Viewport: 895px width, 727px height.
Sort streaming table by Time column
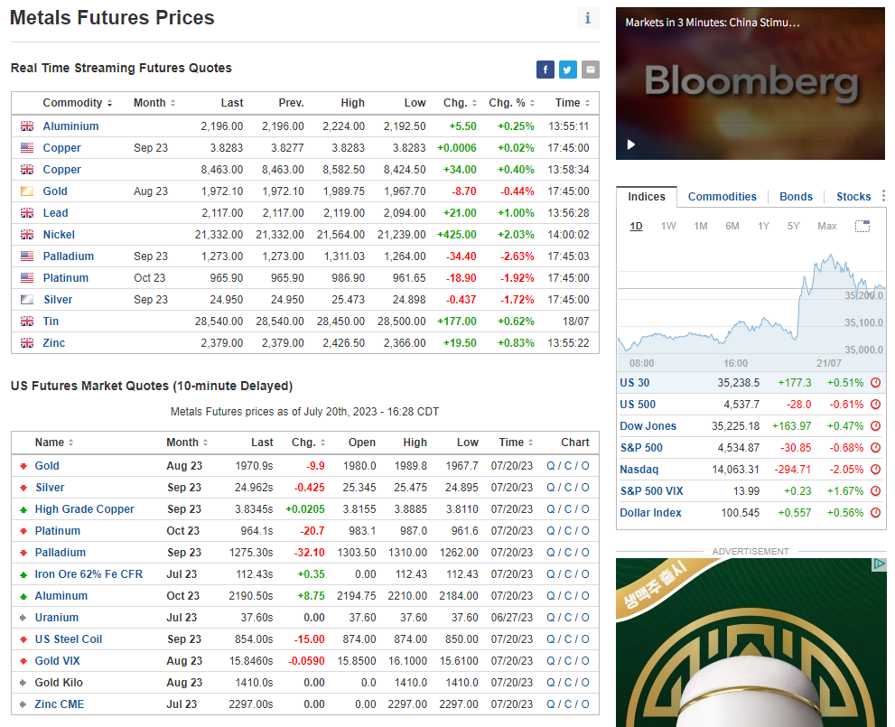point(573,103)
